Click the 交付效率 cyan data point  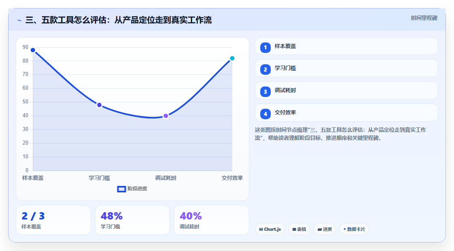[x=232, y=58]
